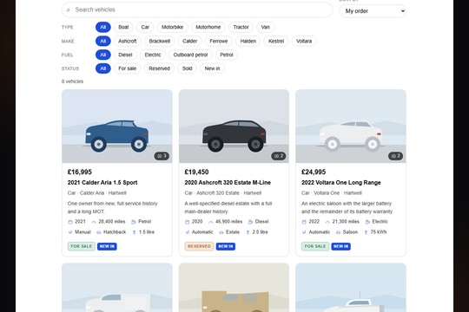This screenshot has width=469, height=312.
Task: Click mileage icon beside 21,300 miles
Action: 327,222
